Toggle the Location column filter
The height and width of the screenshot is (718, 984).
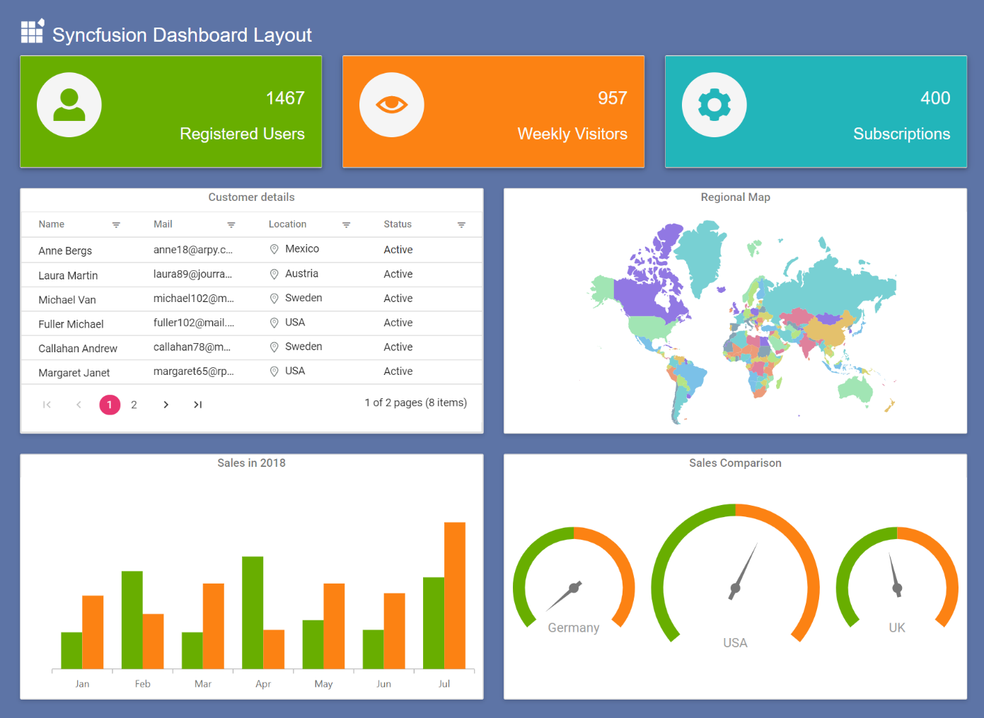[x=346, y=224]
